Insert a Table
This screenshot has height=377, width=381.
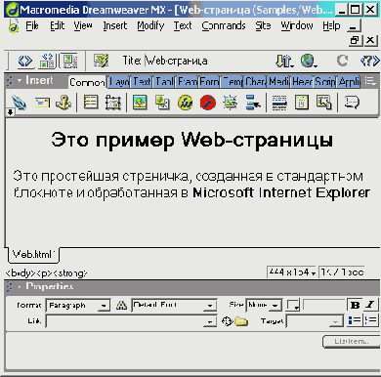coord(91,103)
